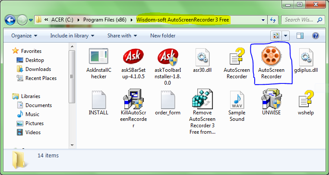Go to ACER (C:) breadcrumb

point(62,20)
